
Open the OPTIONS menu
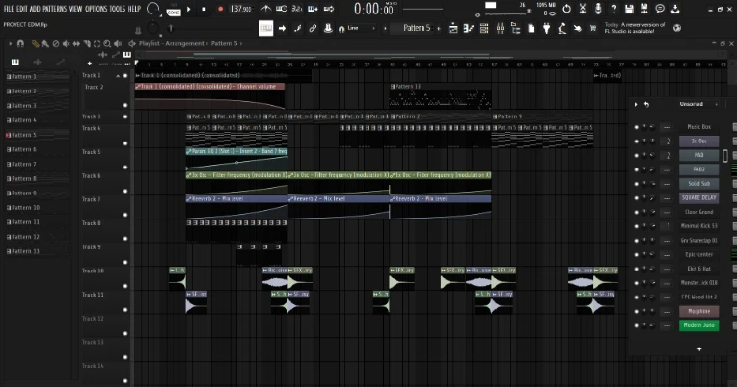96,8
